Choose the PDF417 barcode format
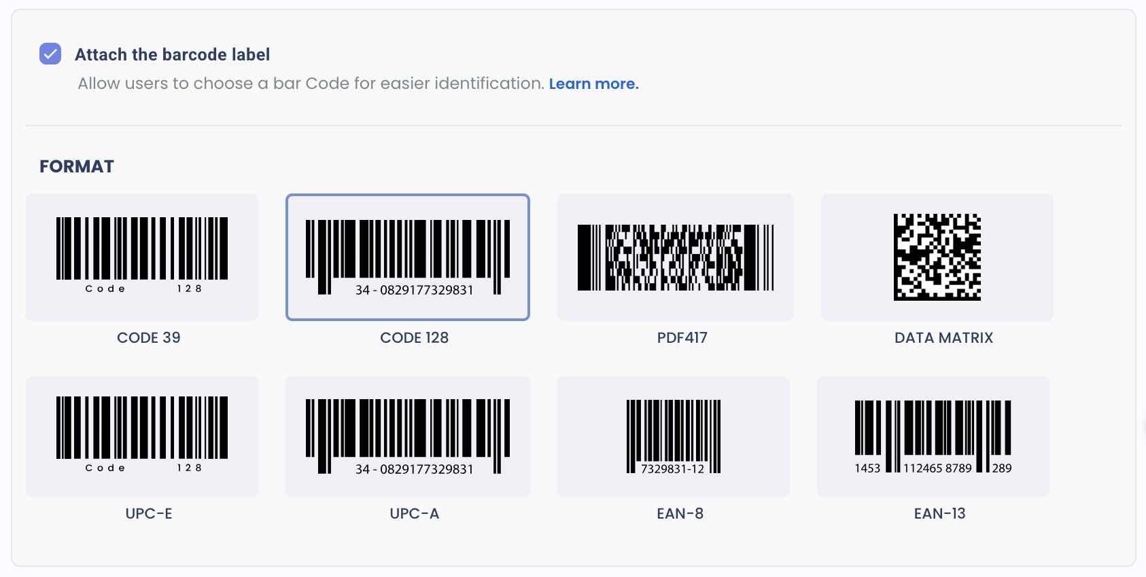The image size is (1146, 577). pos(675,257)
